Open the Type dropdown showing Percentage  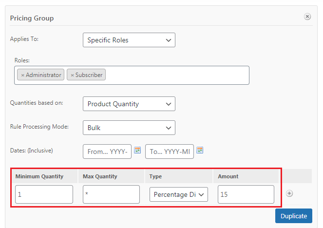(179, 194)
